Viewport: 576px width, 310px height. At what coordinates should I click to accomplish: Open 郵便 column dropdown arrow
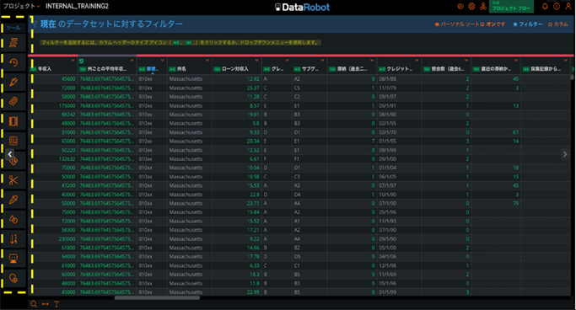(163, 60)
